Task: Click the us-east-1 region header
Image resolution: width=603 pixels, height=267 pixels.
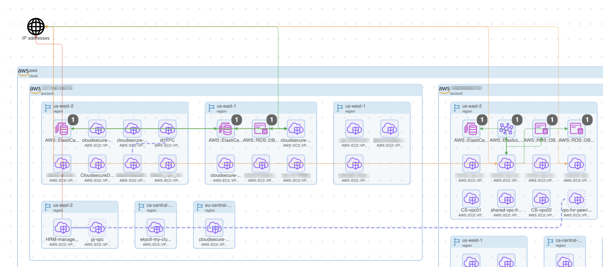Action: (261, 108)
